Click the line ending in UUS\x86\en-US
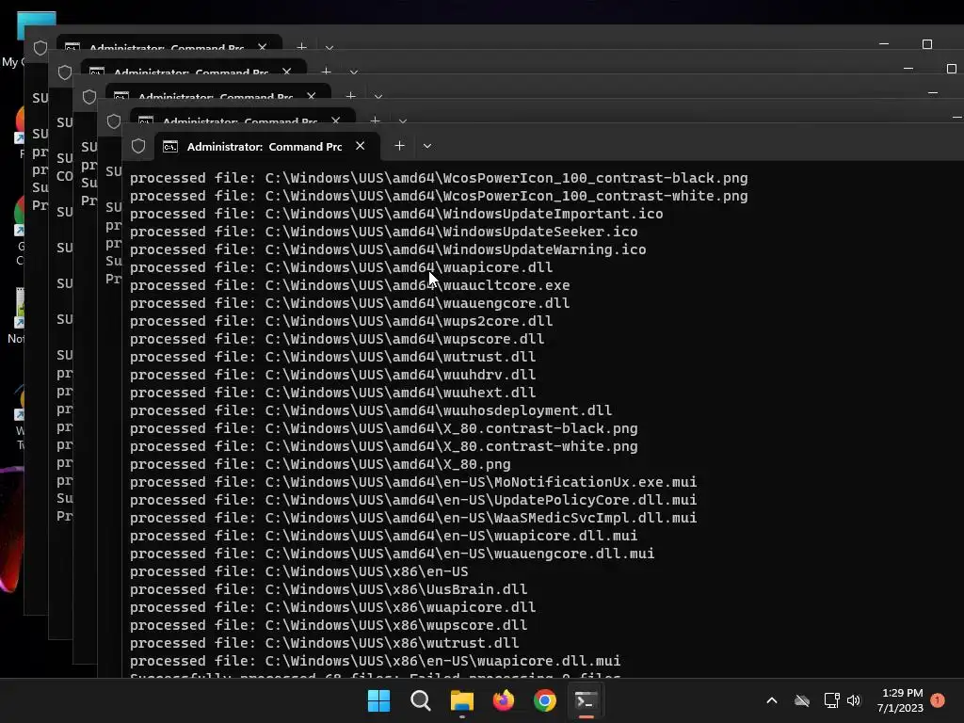964x723 pixels. click(298, 571)
